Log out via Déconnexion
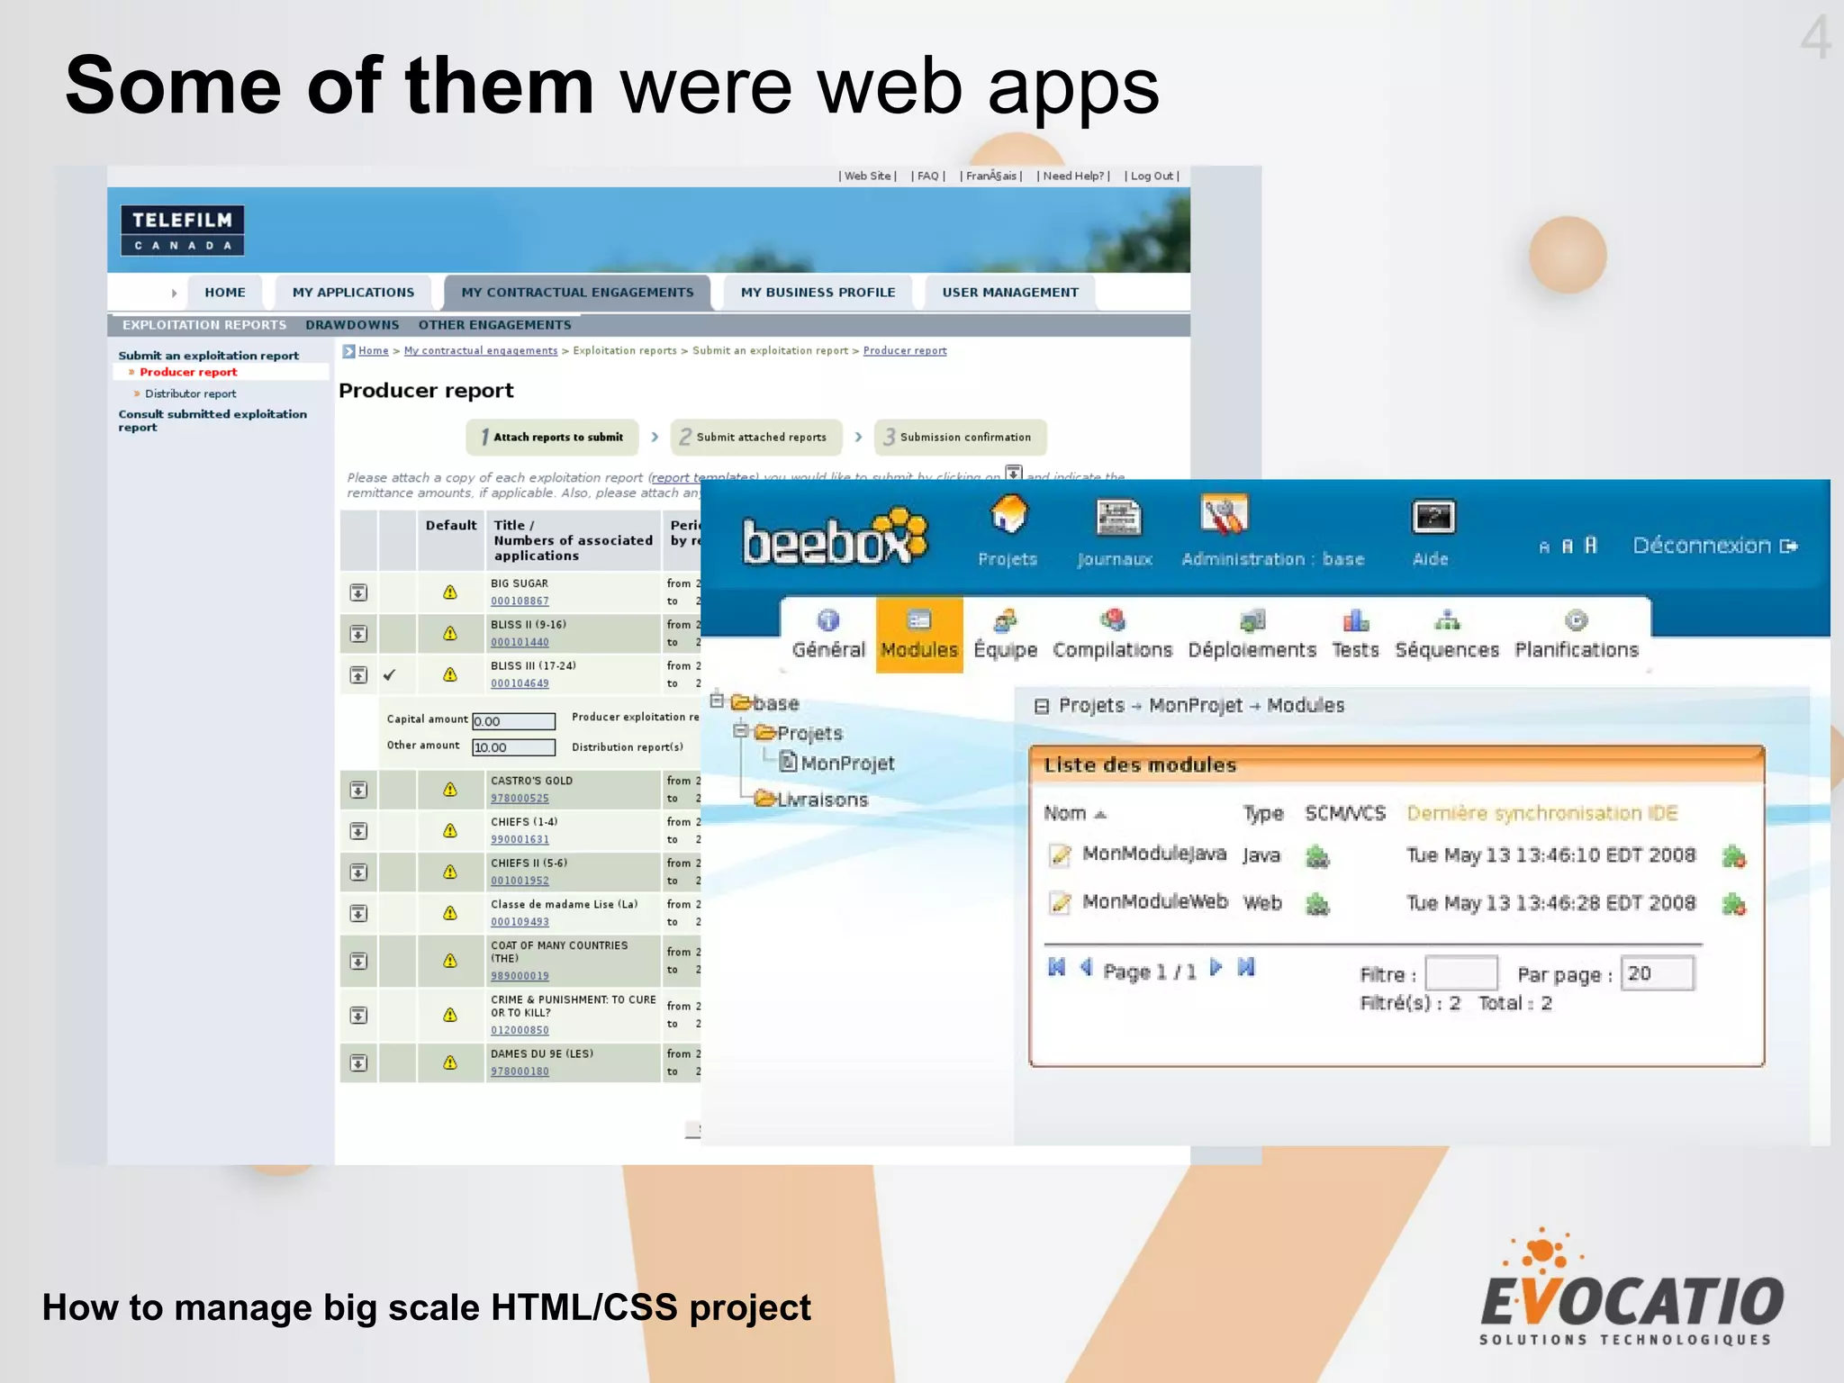Screen dimensions: 1844x1383 [1715, 546]
